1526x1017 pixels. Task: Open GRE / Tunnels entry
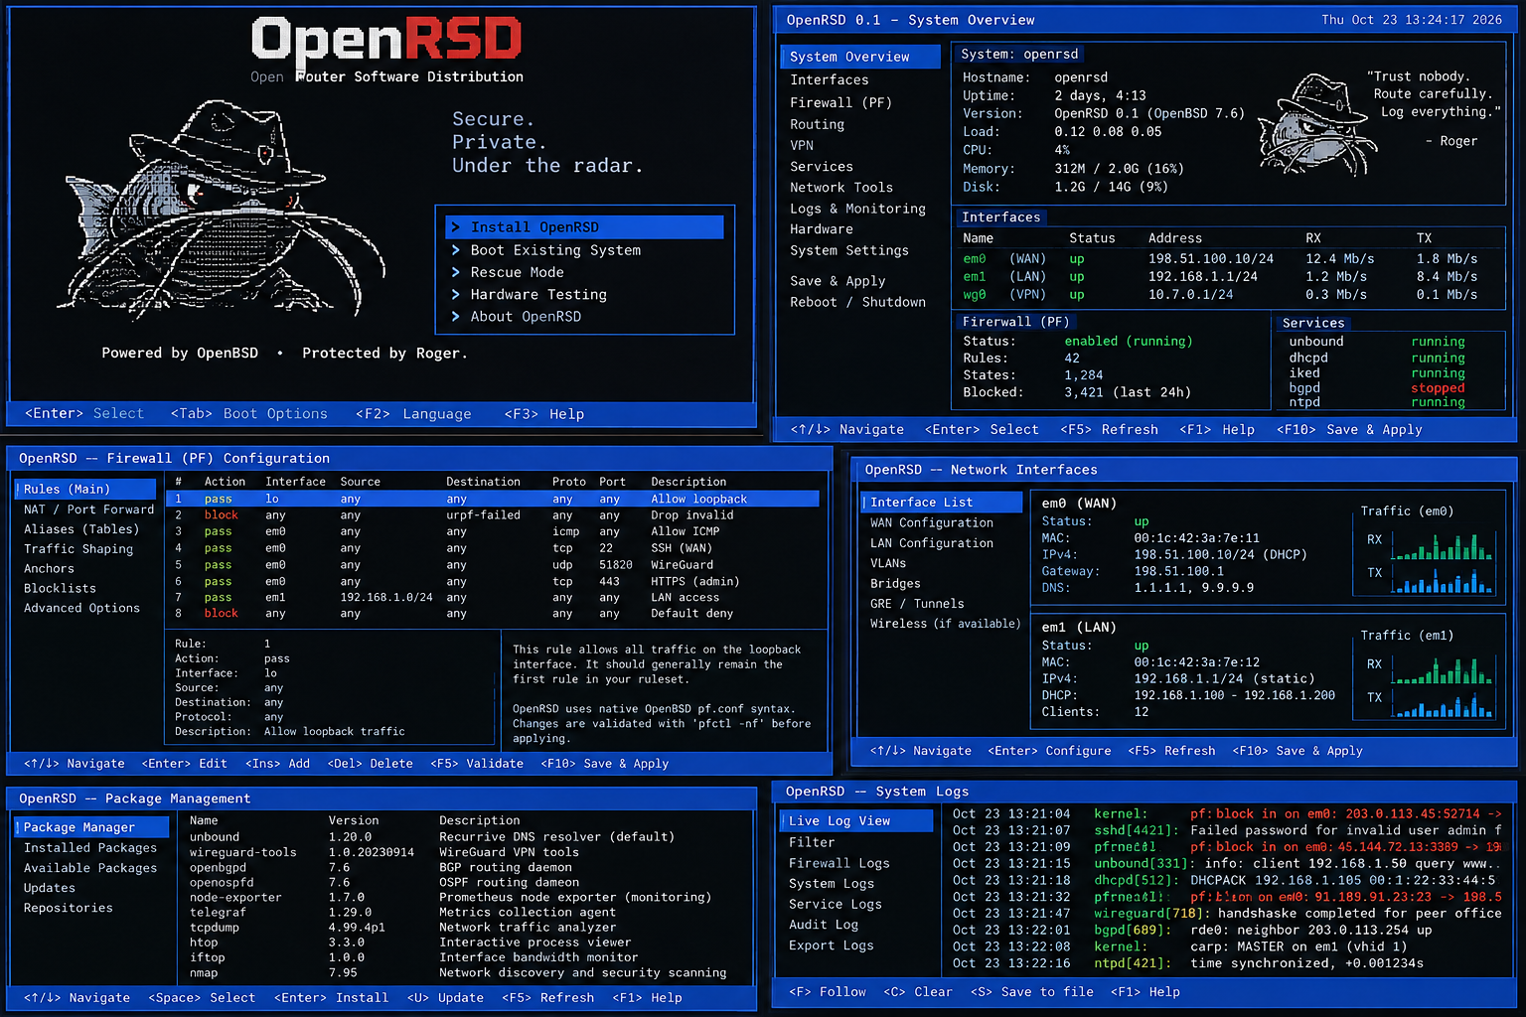[x=917, y=603]
